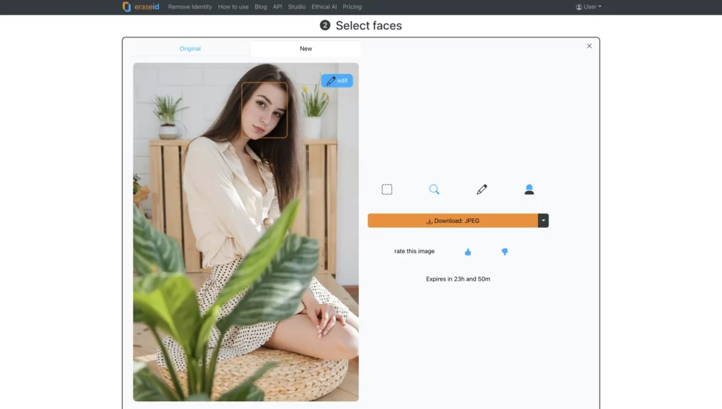Open Remove Identity in navbar
This screenshot has height=409, width=722.
click(190, 7)
